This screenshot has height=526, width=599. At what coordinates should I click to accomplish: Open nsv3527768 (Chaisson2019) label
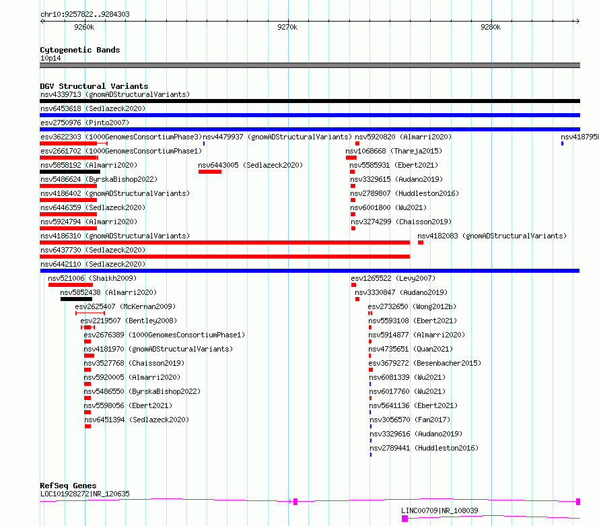click(x=134, y=363)
